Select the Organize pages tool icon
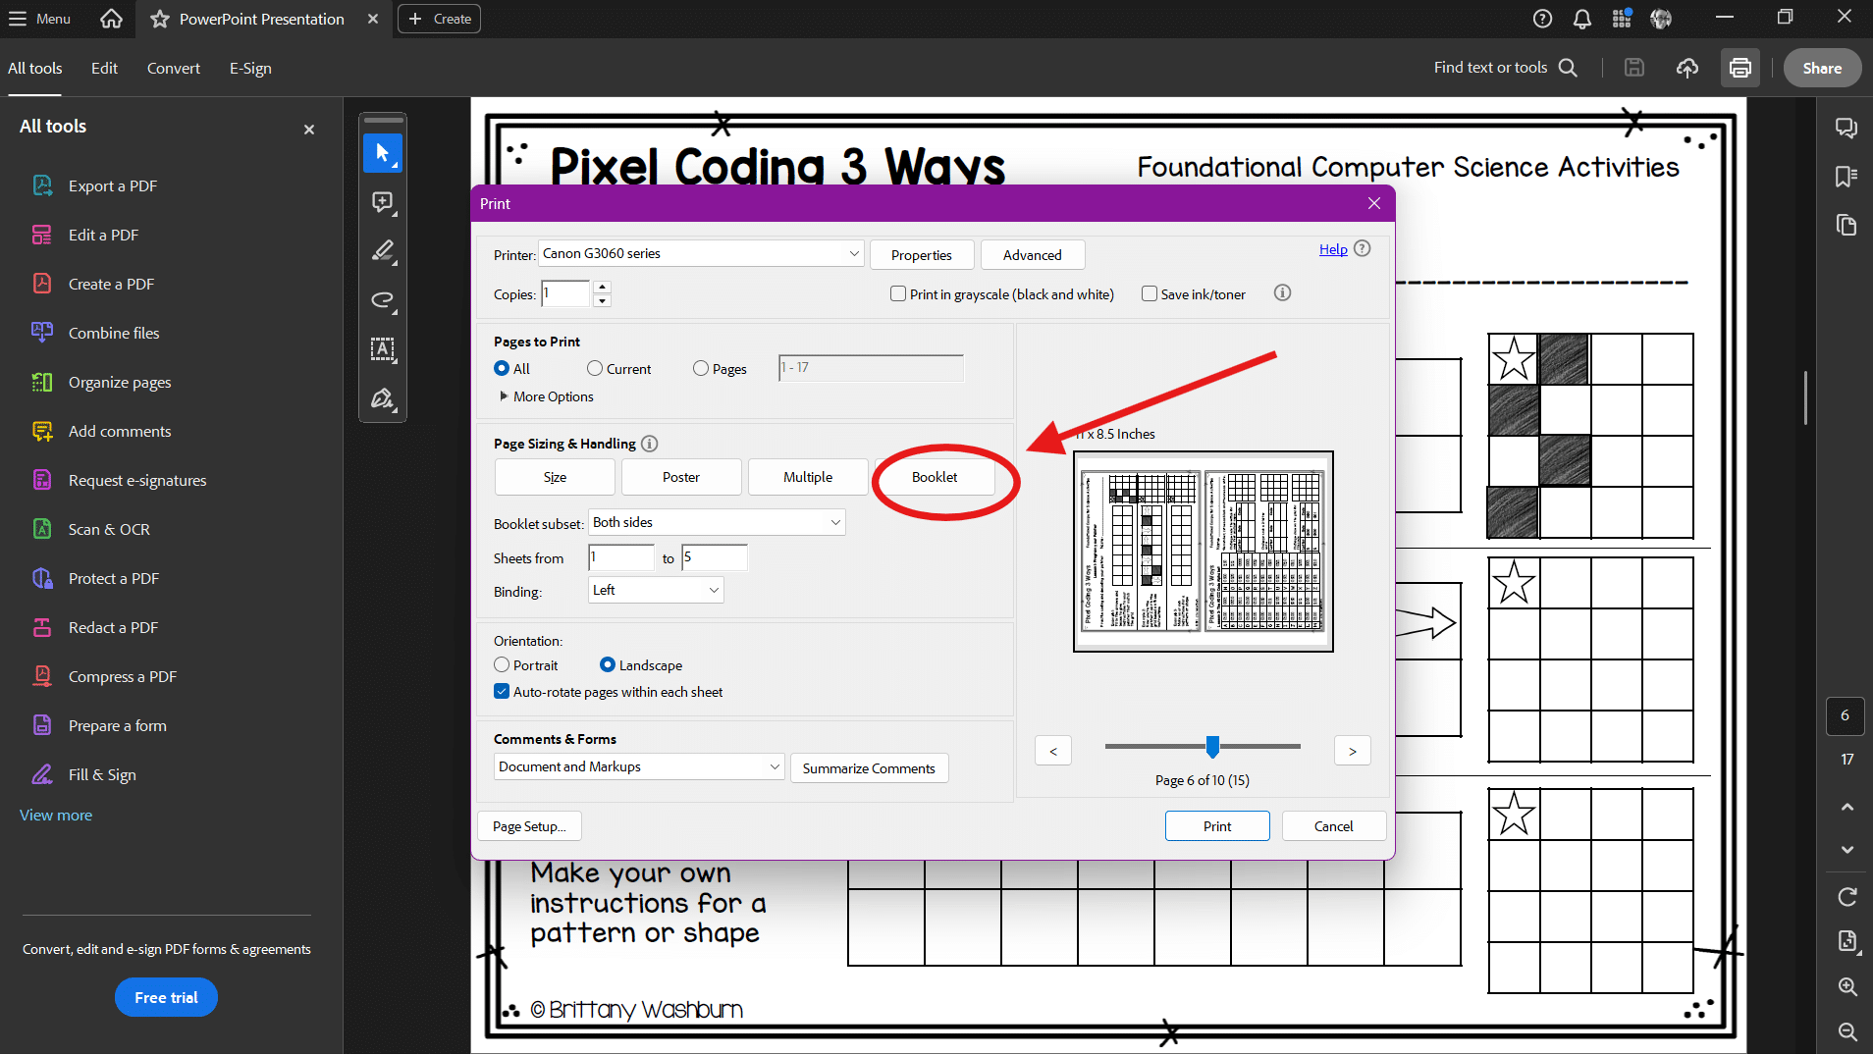The height and width of the screenshot is (1055, 1873). 42,382
